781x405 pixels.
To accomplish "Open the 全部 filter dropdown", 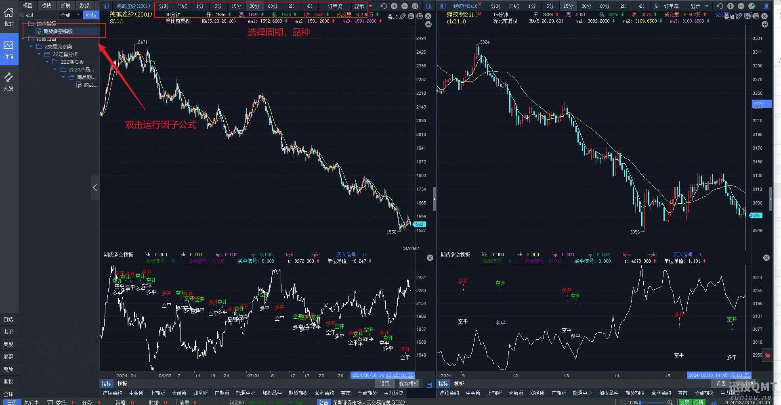I will [70, 15].
